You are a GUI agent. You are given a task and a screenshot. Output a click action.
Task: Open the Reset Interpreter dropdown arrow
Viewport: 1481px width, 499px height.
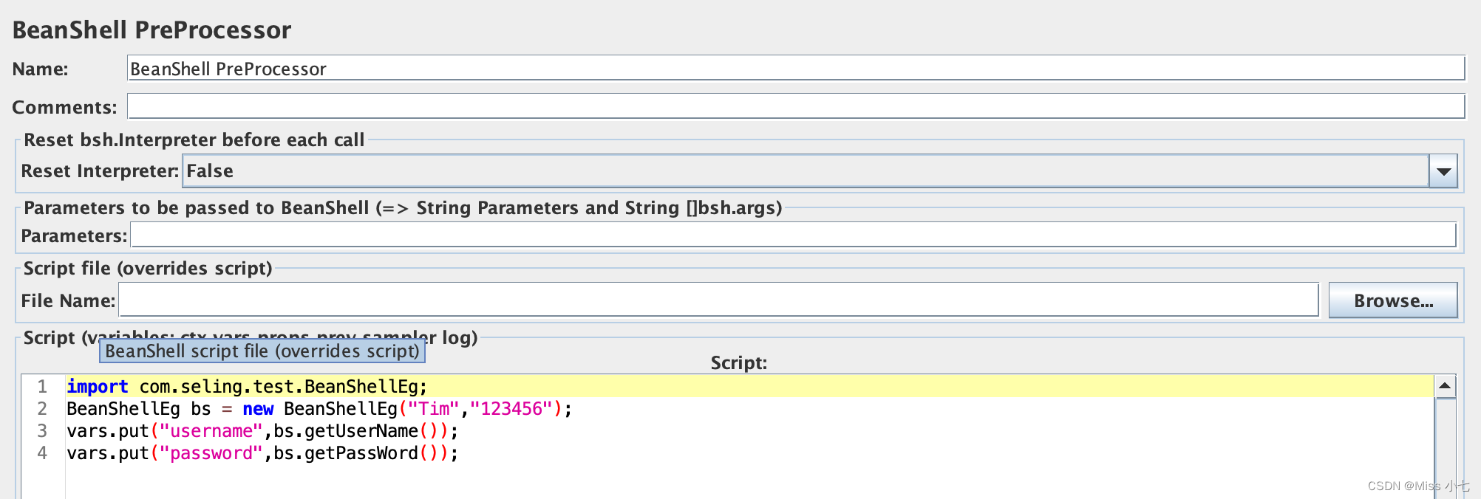1443,171
